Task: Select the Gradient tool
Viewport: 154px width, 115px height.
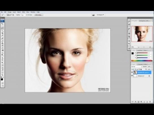Action: coord(2,50)
